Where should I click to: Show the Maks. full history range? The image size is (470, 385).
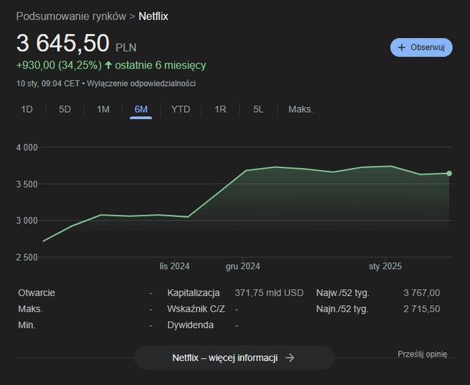[x=301, y=109]
